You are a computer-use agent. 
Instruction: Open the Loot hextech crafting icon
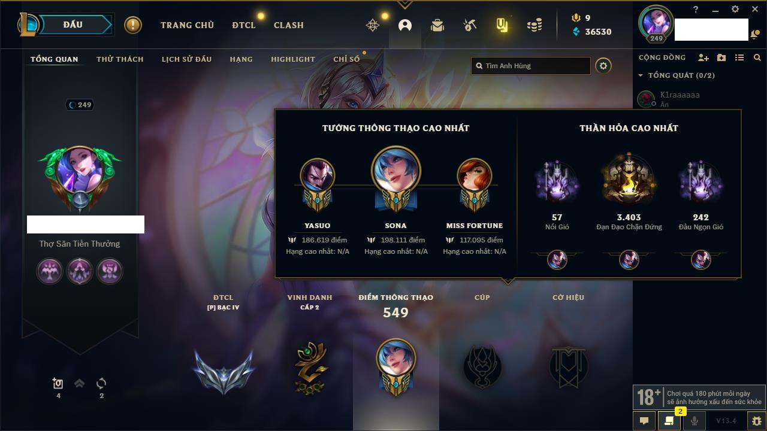coord(470,25)
